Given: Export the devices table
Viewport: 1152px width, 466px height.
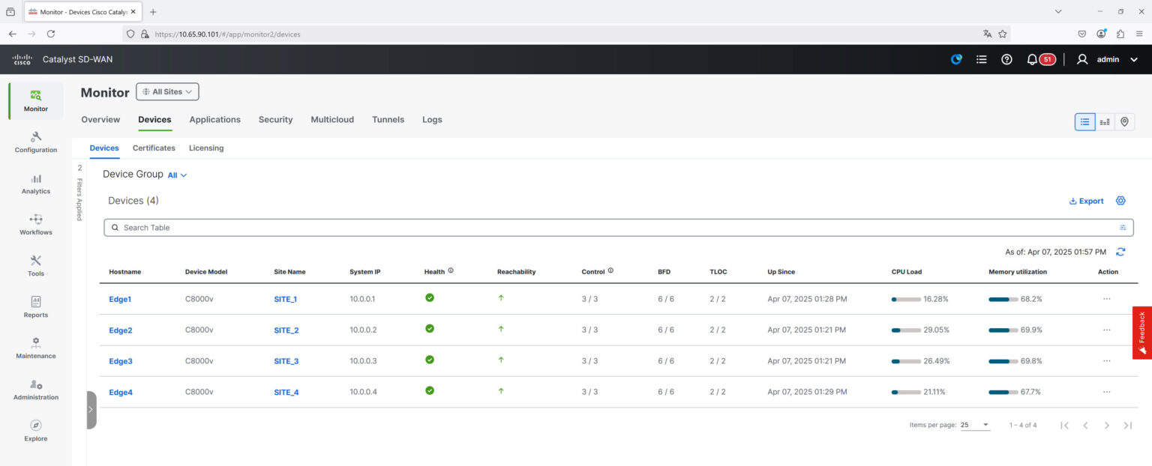Looking at the screenshot, I should [x=1085, y=200].
